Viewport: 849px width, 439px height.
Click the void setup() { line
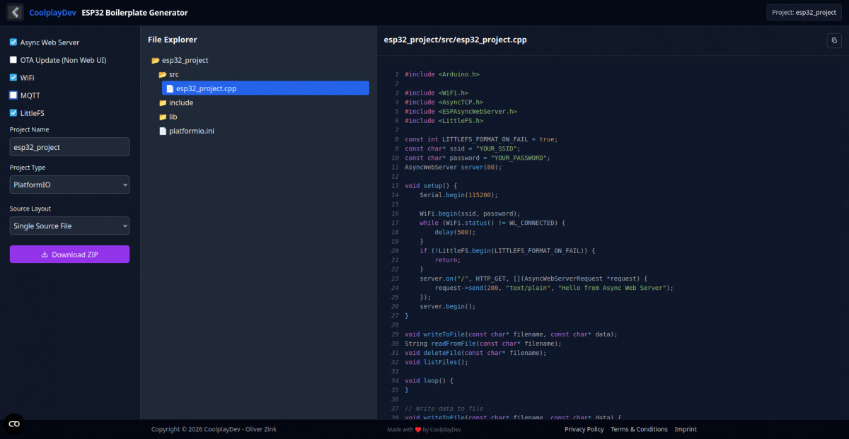point(431,186)
